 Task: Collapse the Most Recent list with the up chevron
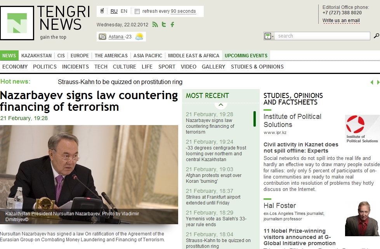point(221,105)
